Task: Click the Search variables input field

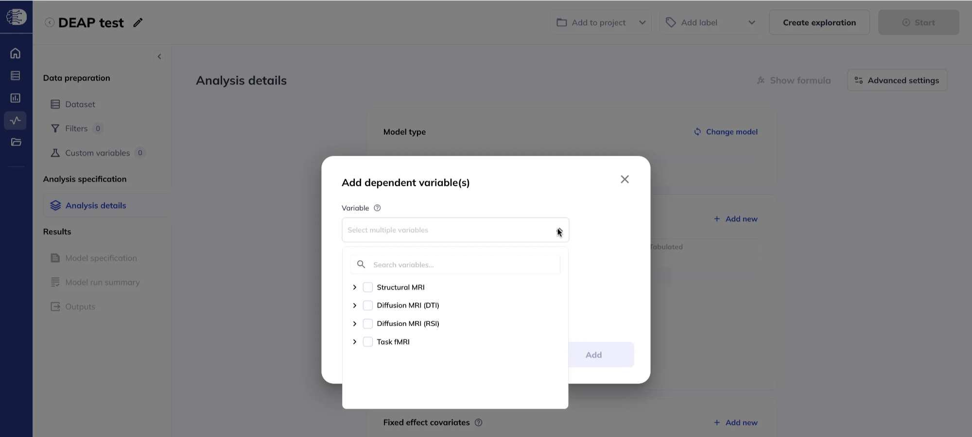Action: coord(455,265)
